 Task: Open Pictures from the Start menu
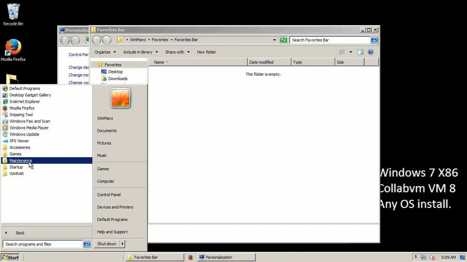coord(104,143)
